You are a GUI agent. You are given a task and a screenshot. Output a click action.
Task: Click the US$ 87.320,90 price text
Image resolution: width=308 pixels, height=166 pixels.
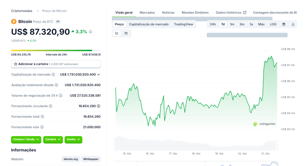[x=41, y=32]
